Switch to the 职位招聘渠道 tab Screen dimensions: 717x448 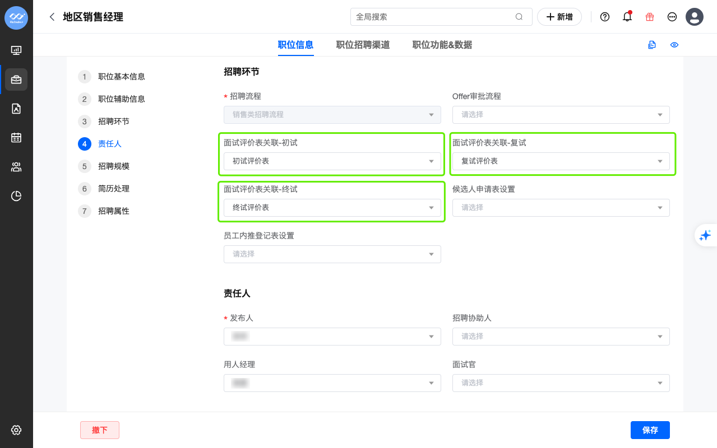363,45
